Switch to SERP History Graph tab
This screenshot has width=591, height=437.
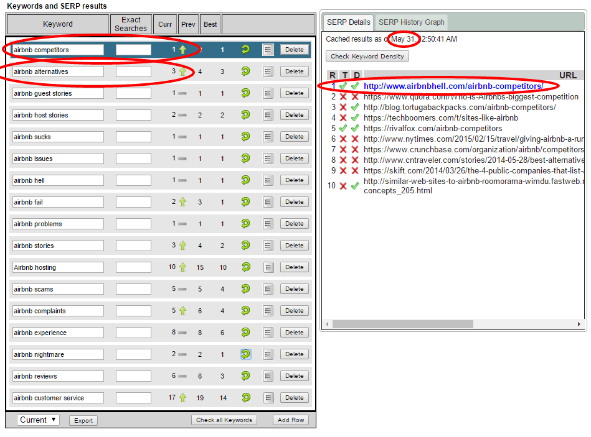(411, 22)
